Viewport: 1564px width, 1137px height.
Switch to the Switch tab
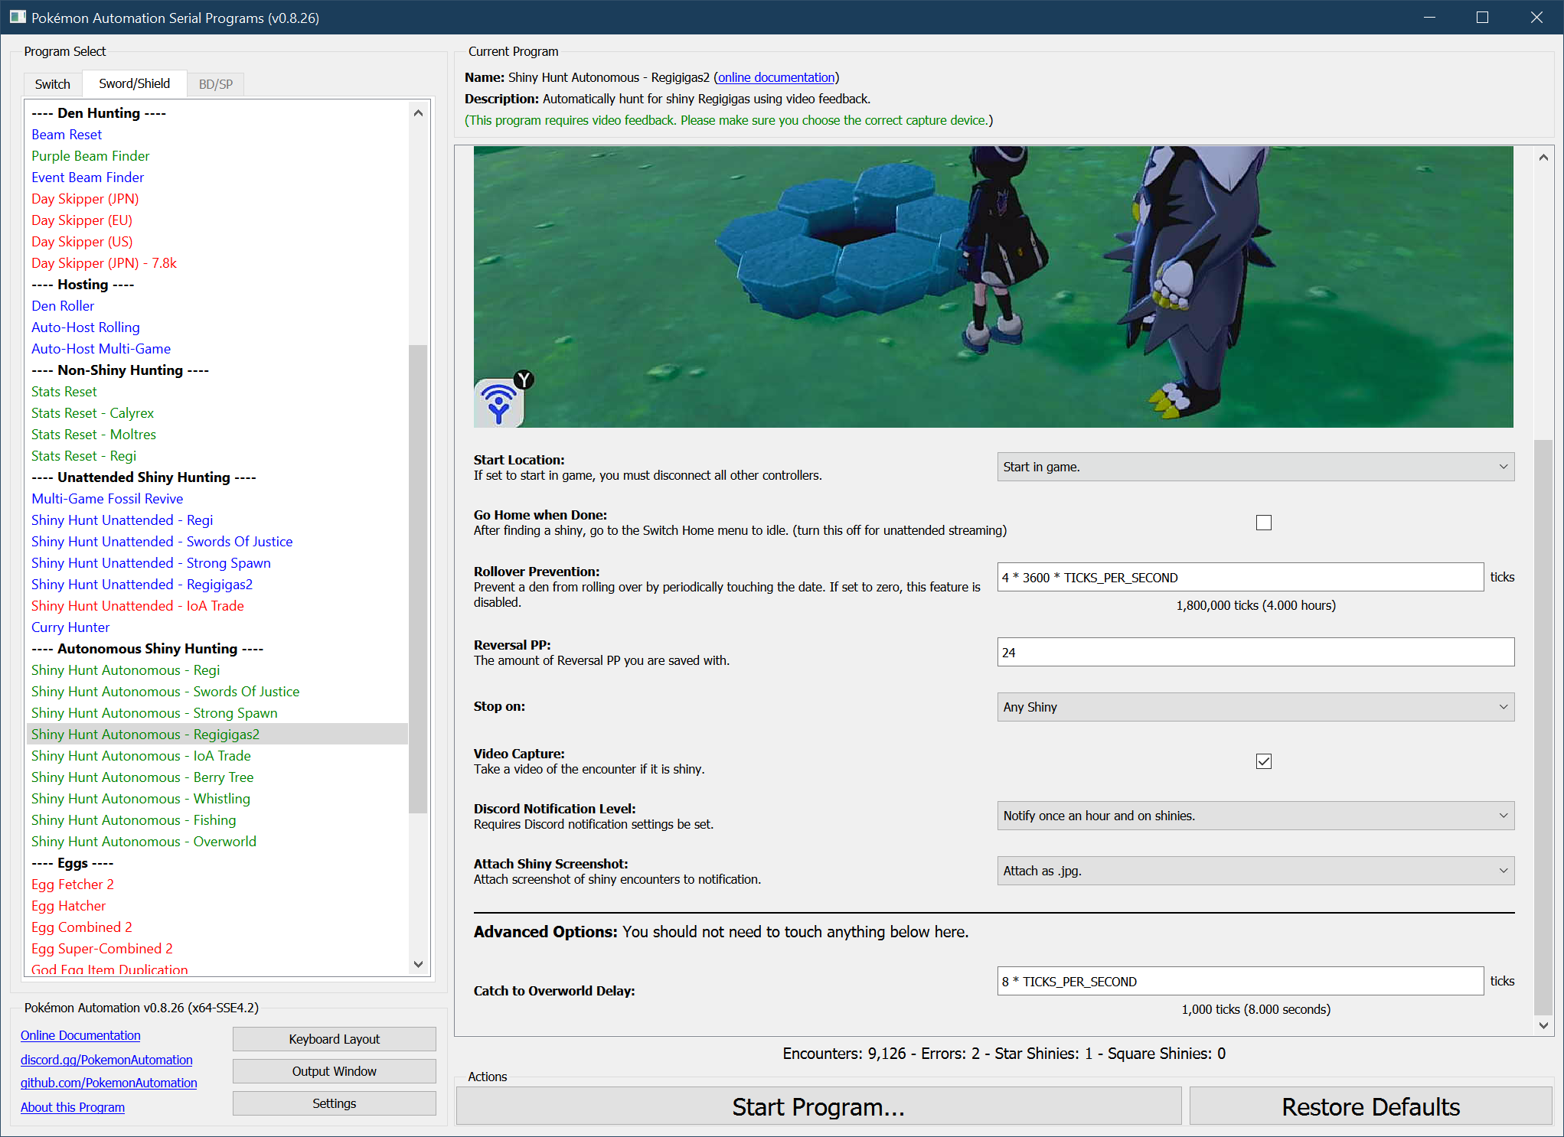click(x=52, y=84)
